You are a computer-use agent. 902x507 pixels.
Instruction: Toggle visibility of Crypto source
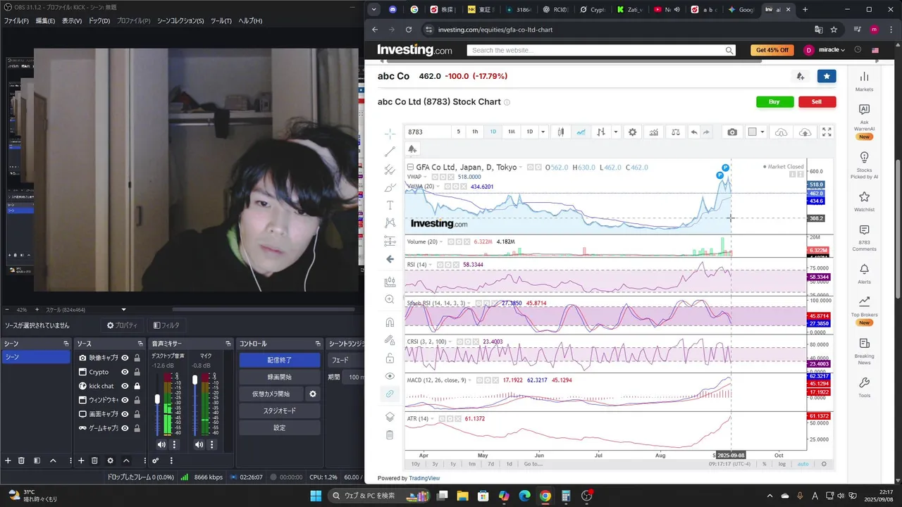[125, 372]
